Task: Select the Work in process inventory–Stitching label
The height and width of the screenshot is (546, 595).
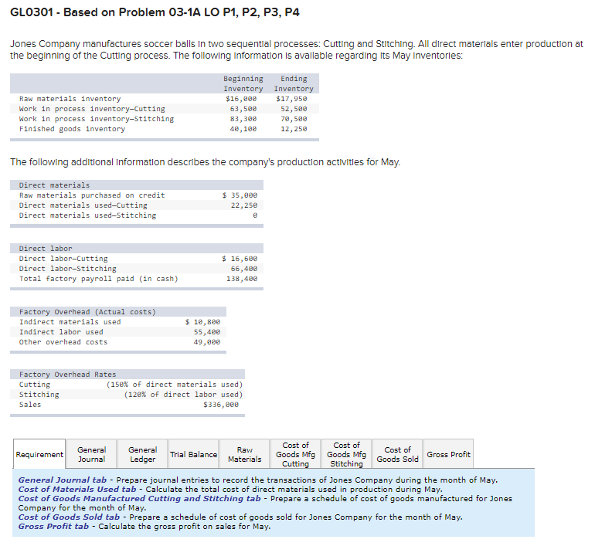Action: coord(97,119)
